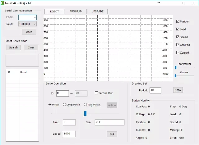The height and width of the screenshot is (145, 199).
Task: Toggle the Speed checkbox
Action: (178, 37)
